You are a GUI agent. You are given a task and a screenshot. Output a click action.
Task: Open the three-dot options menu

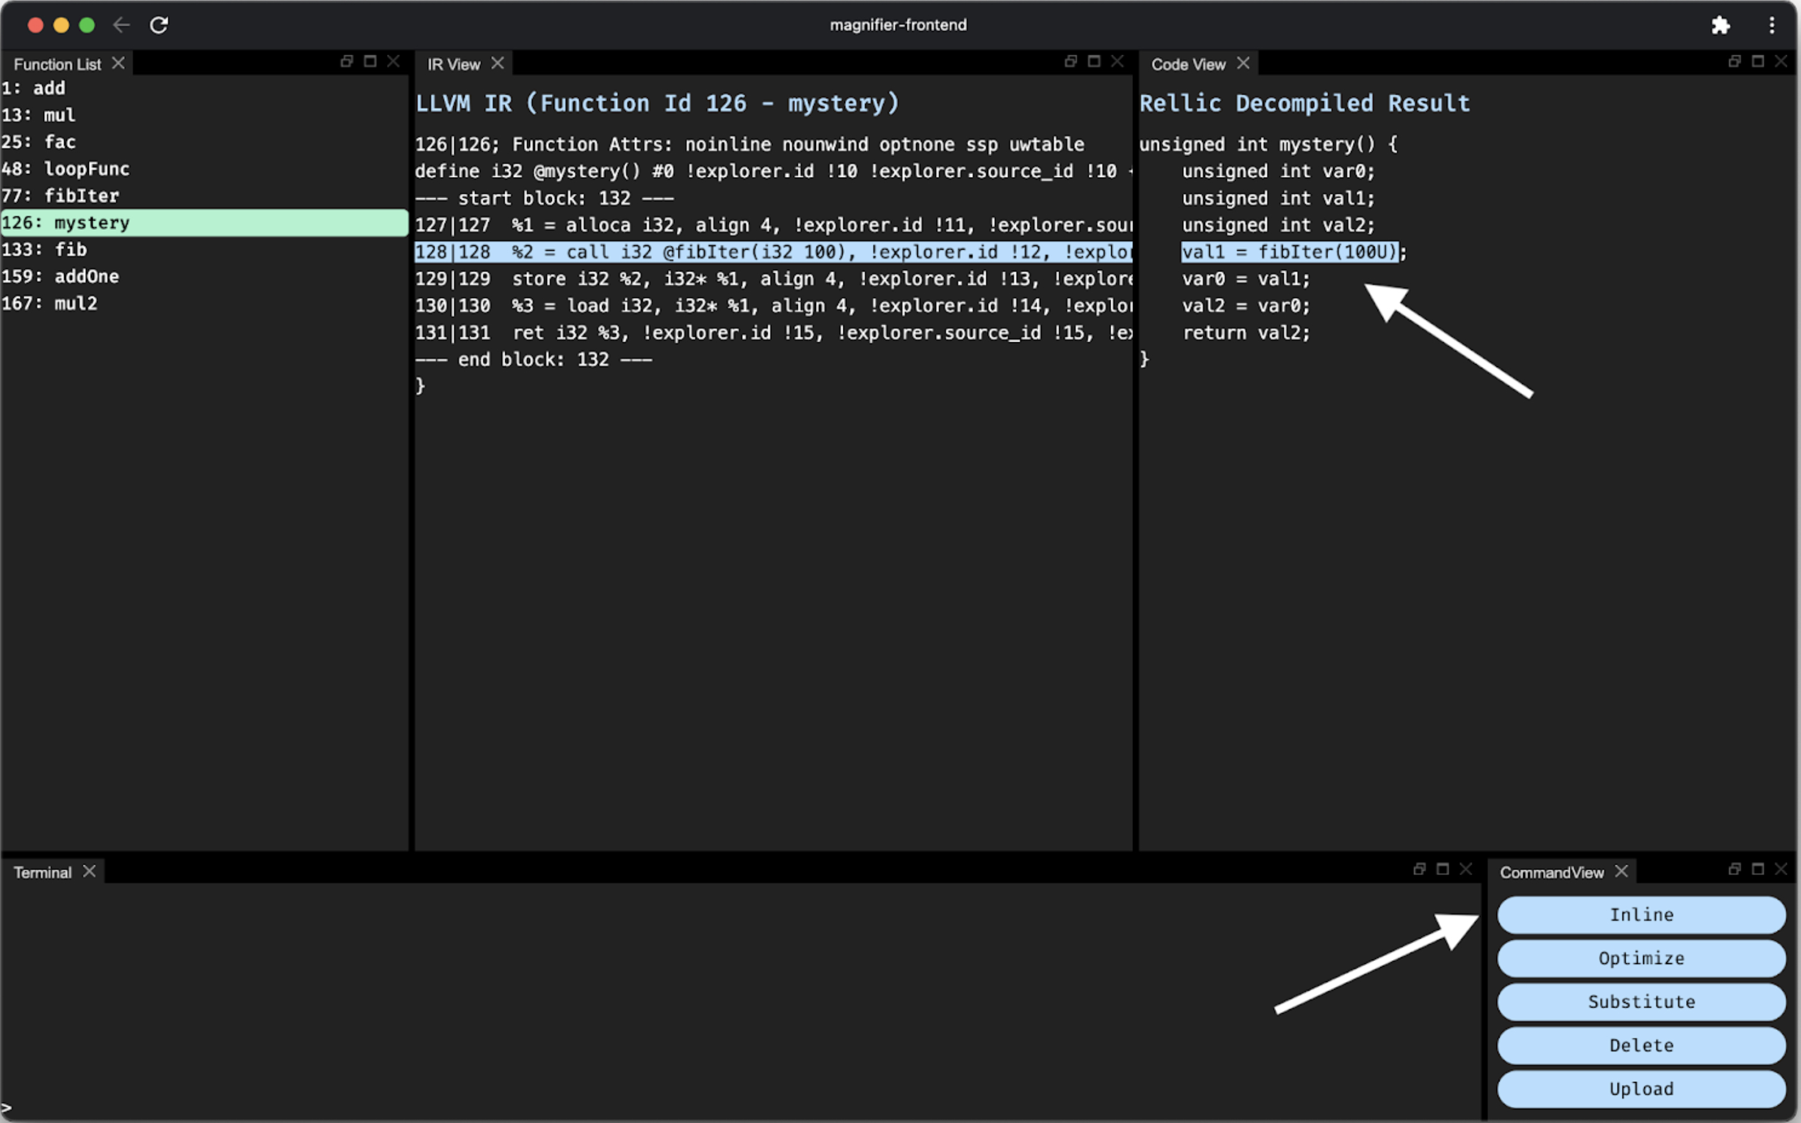(x=1772, y=25)
